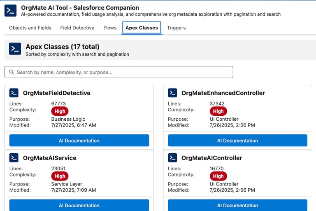Open the Triggers tab

pos(176,28)
